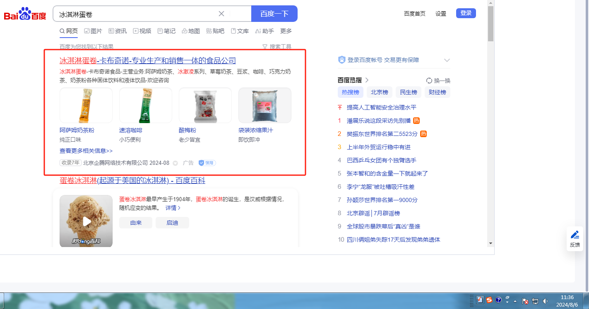This screenshot has height=309, width=589.
Task: Click the 北京企腾网络技术有限公司 source name
Action: point(115,163)
